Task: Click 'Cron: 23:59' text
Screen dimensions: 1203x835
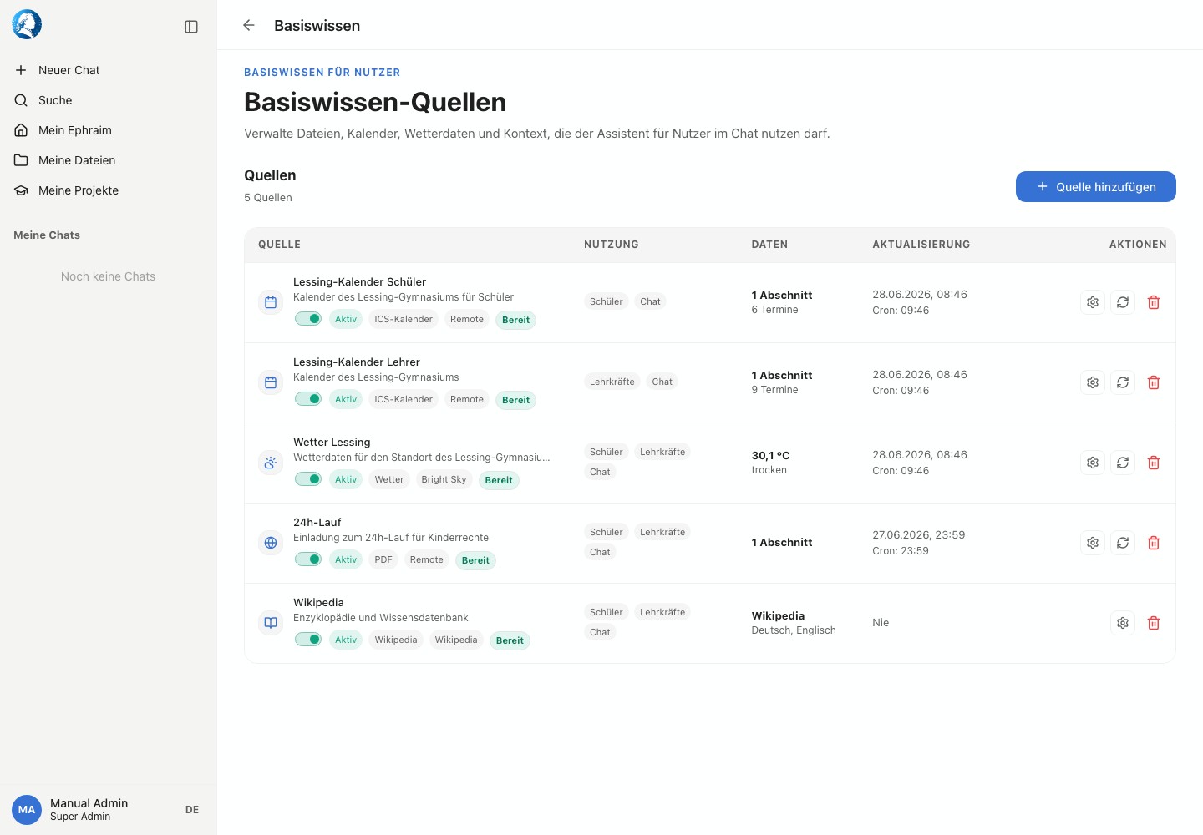Action: (901, 551)
